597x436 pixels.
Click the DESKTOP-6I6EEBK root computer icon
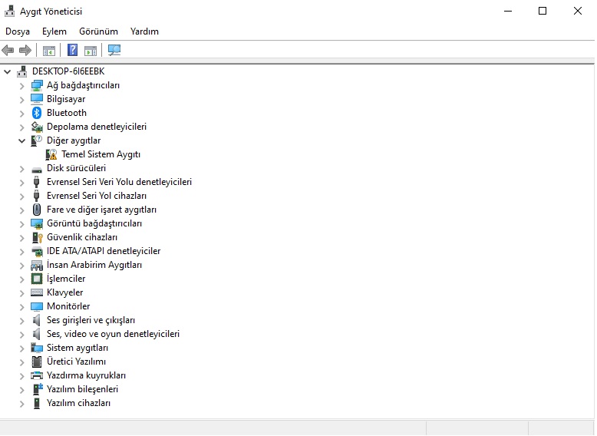point(22,71)
